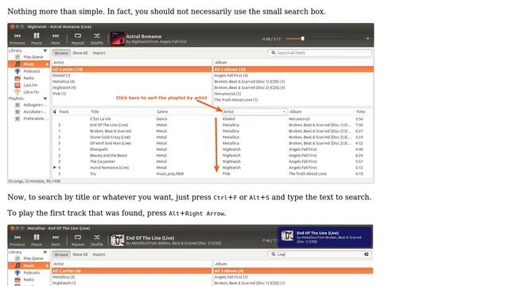The height and width of the screenshot is (286, 509).
Task: Collapse Library in End Of The Line window
Action: point(45,253)
